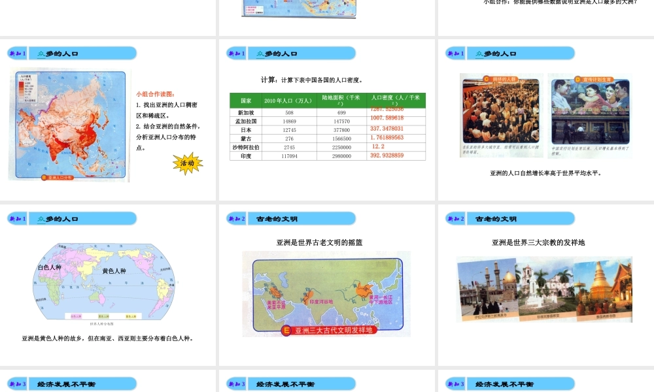Click the 陆地面积 header cell
654x392 pixels.
[341, 101]
